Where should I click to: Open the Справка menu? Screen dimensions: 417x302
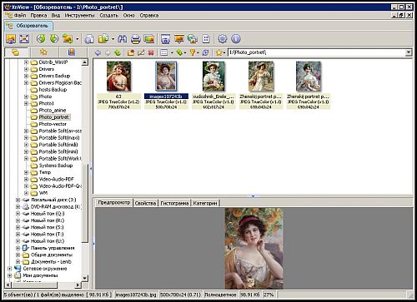[x=149, y=15]
